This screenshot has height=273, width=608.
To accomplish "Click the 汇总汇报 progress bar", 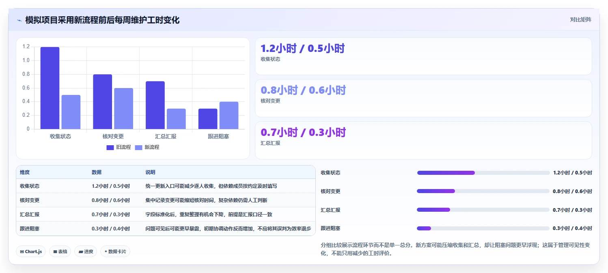I will [483, 210].
